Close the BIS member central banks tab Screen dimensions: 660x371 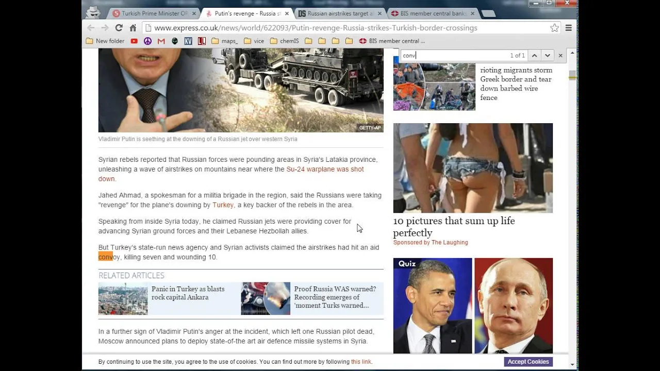(x=472, y=13)
